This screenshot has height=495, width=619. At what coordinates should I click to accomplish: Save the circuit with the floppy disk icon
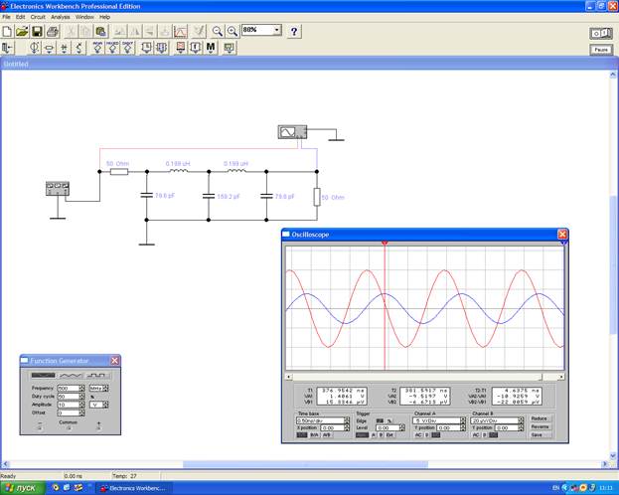(x=37, y=32)
